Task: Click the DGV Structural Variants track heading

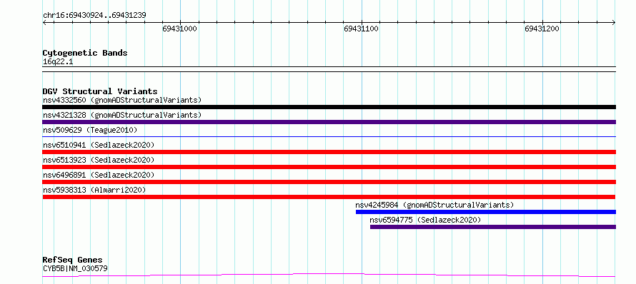Action: [x=100, y=91]
